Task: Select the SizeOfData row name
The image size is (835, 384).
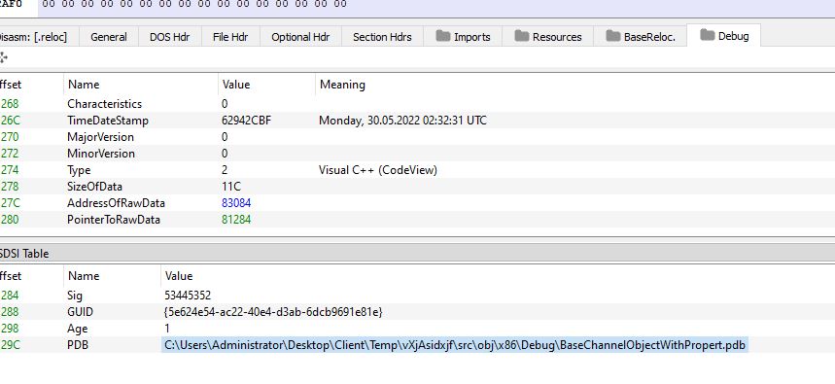Action: pos(94,187)
